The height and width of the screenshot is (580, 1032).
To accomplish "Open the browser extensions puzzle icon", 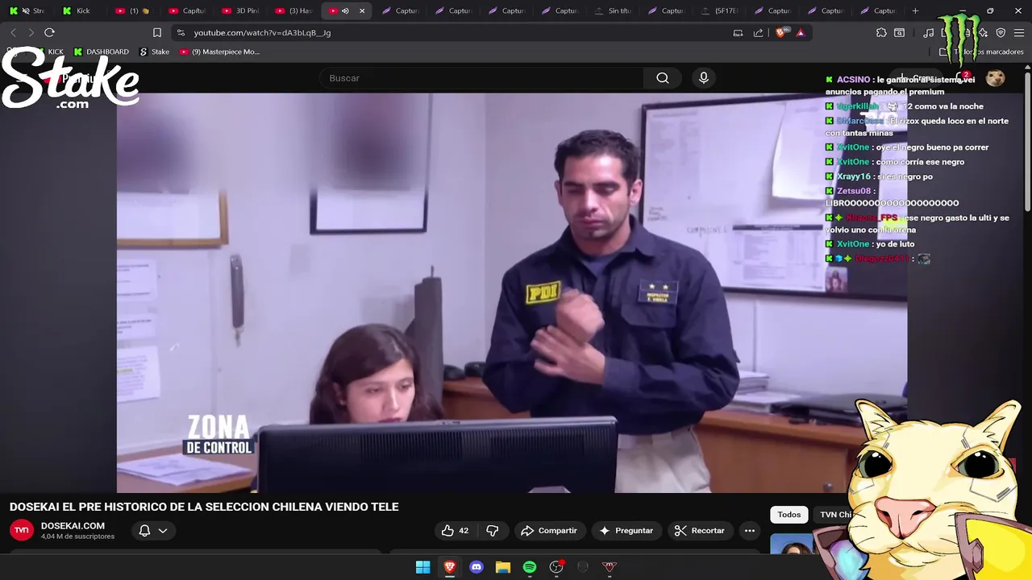I will (x=881, y=33).
